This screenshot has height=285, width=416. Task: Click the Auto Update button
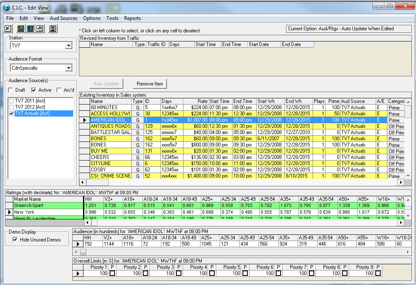tap(106, 84)
